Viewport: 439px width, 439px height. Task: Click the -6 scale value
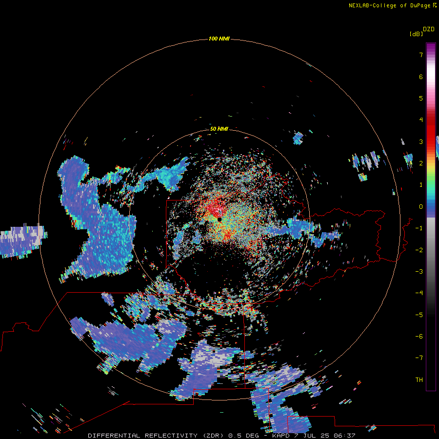[x=419, y=337]
